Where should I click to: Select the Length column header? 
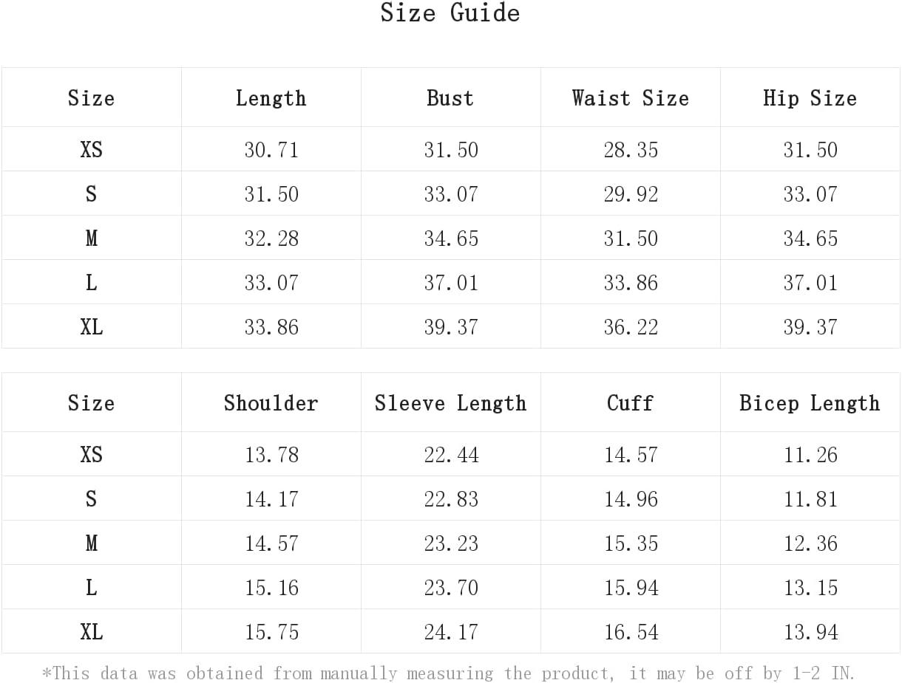(271, 97)
